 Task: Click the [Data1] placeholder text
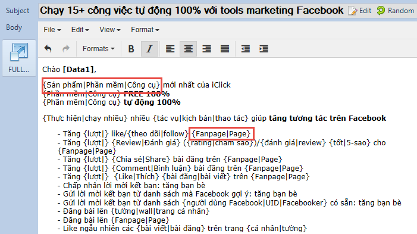(79, 70)
